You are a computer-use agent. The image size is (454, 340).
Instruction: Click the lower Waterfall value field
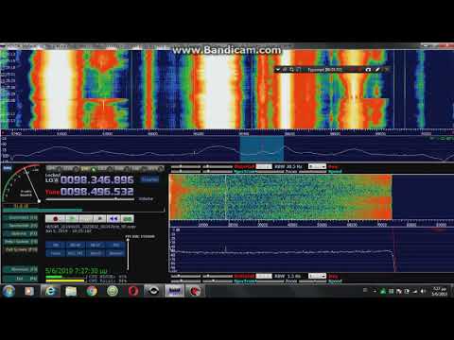264,276
